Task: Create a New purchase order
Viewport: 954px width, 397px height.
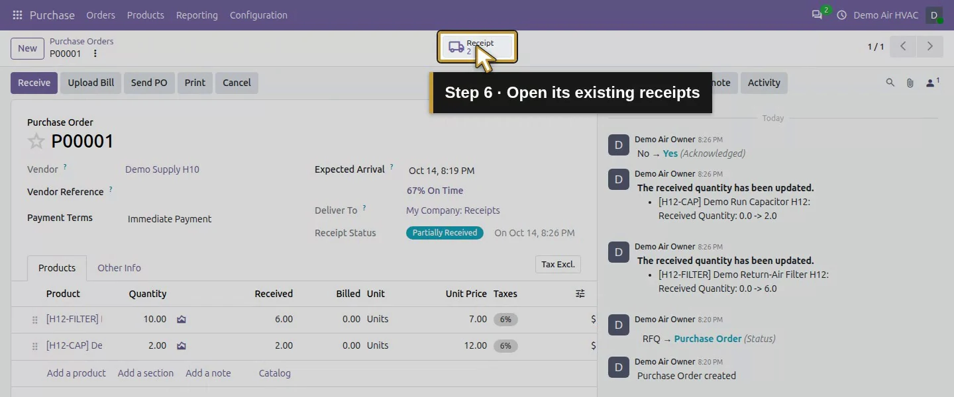Action: tap(27, 48)
